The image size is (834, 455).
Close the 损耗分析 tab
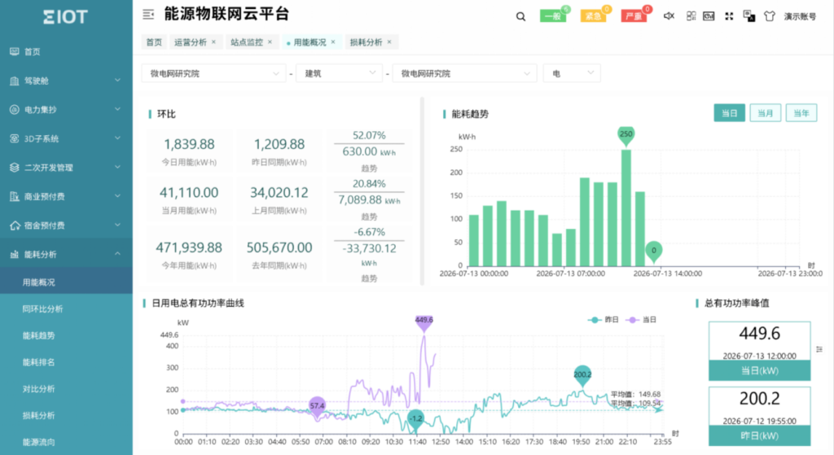click(389, 42)
